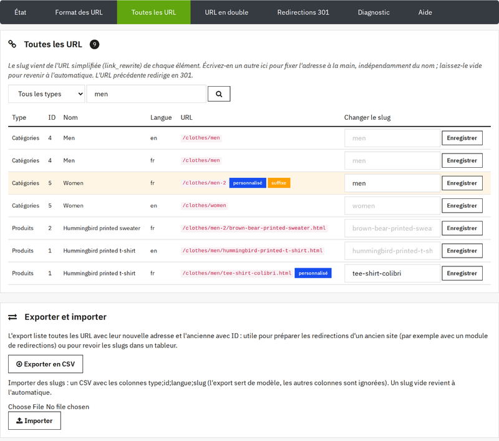Click Women name in the fr row
The width and height of the screenshot is (499, 441).
[73, 183]
